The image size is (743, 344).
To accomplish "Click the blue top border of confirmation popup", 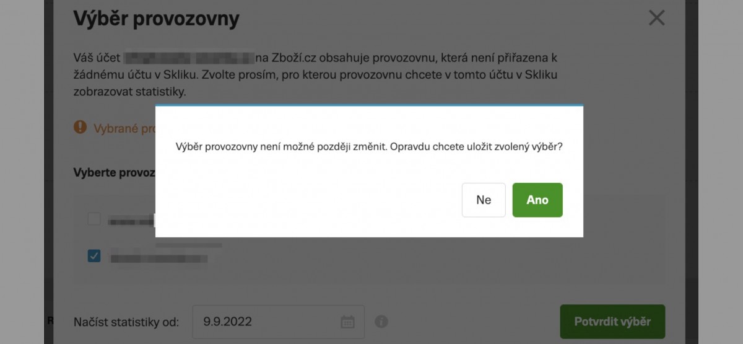I will (x=368, y=106).
